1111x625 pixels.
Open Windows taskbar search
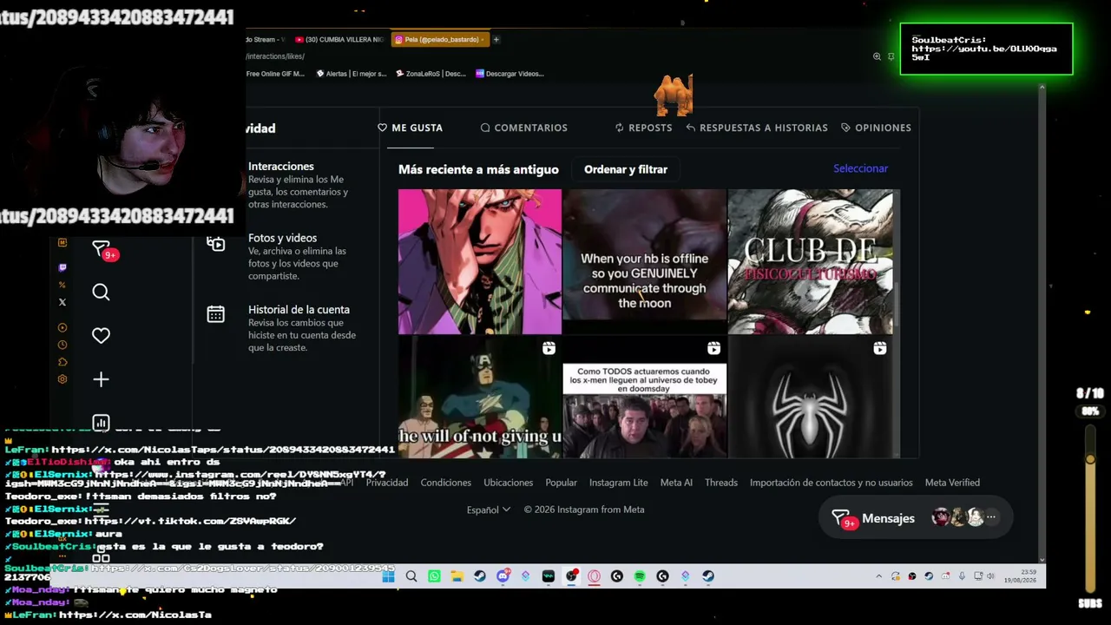[x=411, y=576]
